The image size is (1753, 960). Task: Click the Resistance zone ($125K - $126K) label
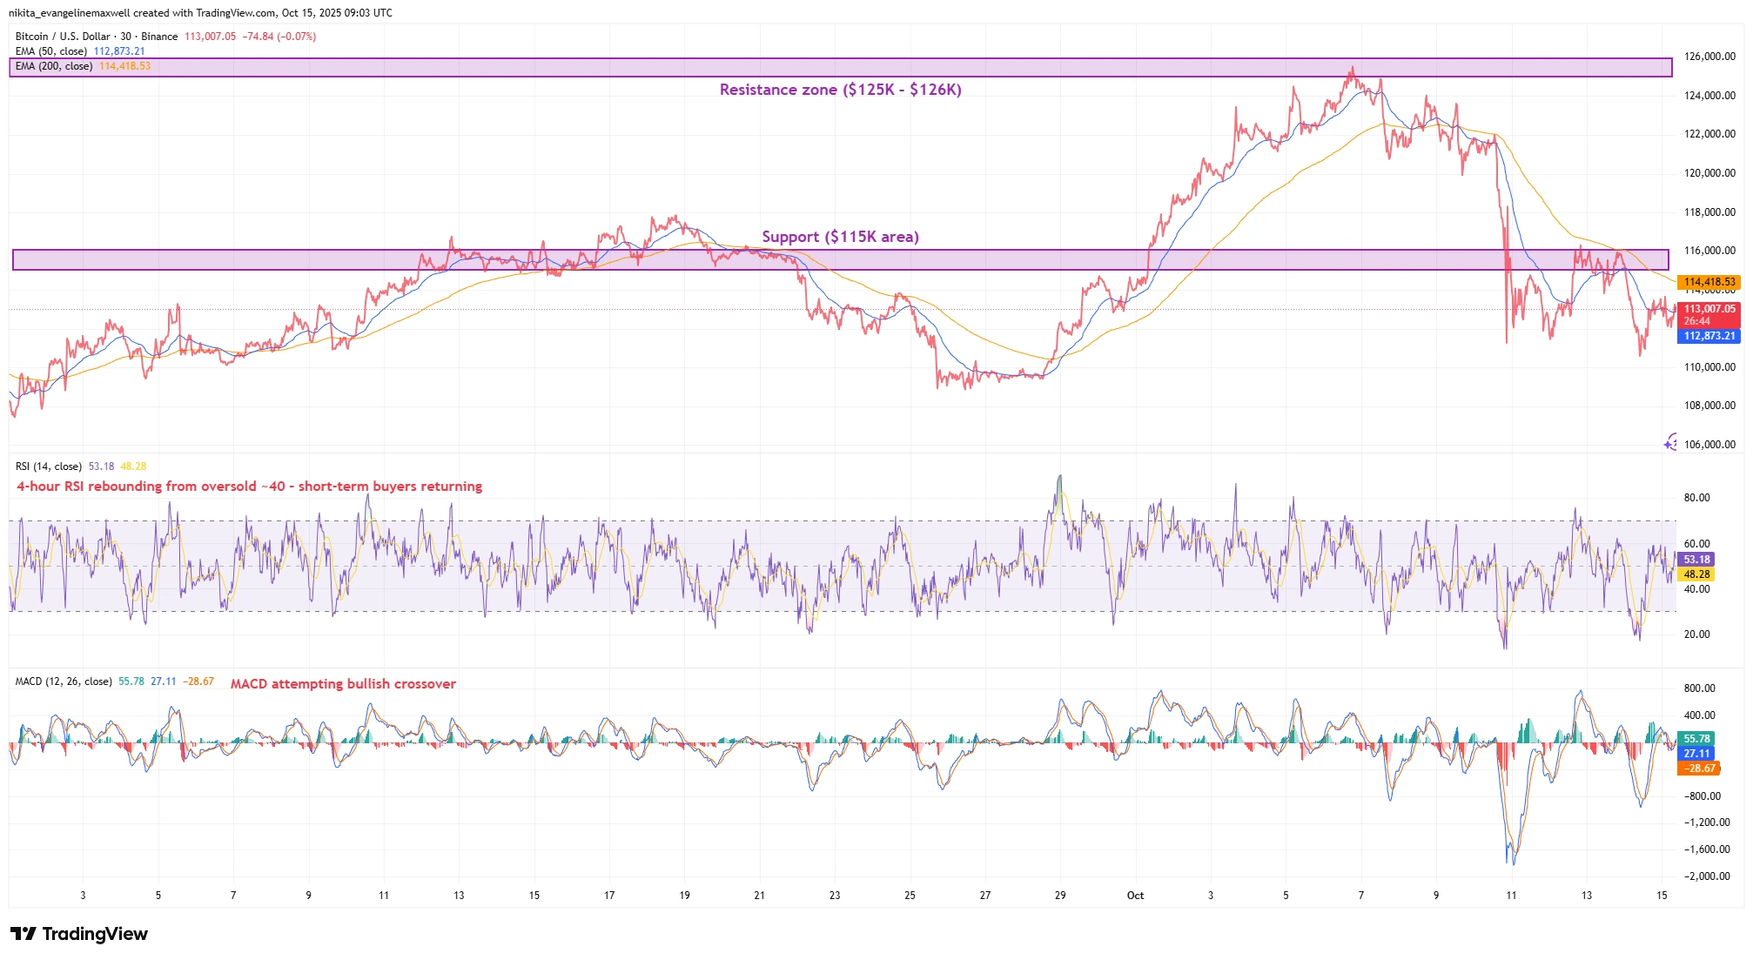pos(840,90)
